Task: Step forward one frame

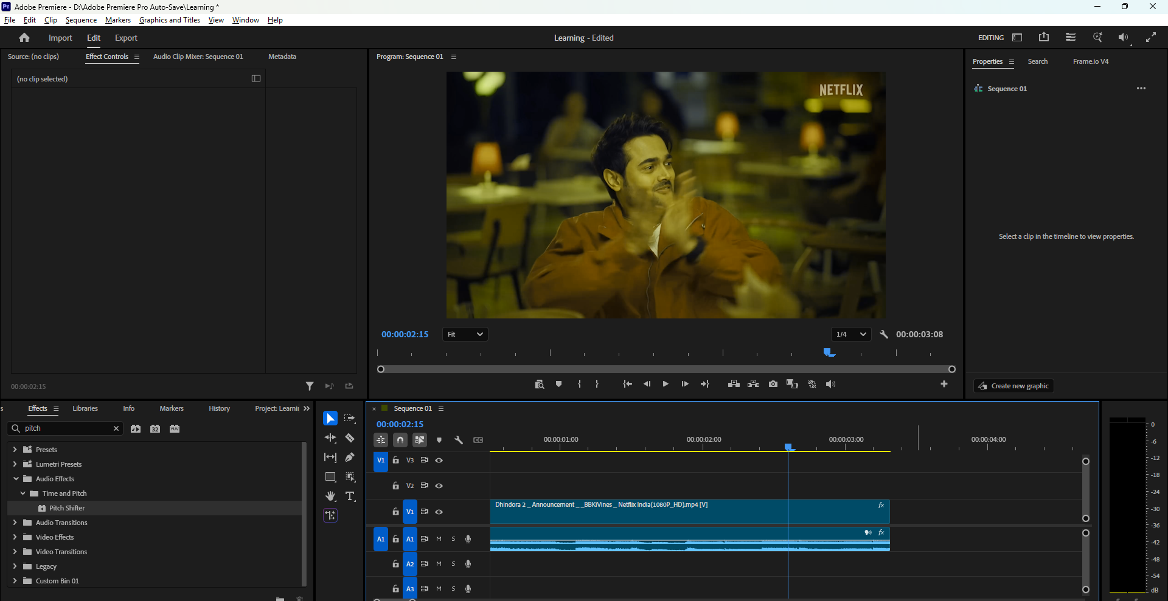Action: click(x=685, y=384)
